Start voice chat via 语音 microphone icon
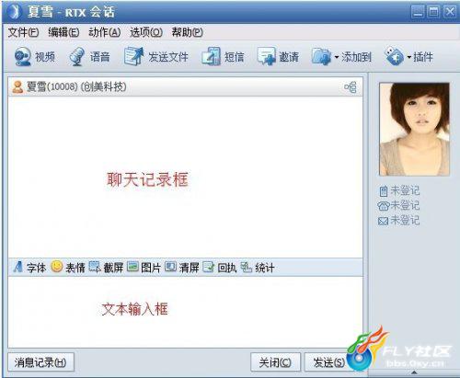 coord(89,57)
